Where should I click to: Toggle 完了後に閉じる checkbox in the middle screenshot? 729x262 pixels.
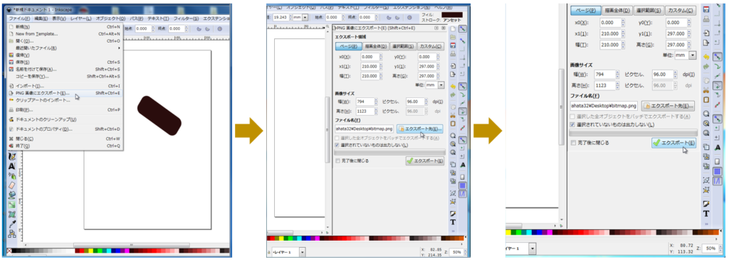point(337,161)
